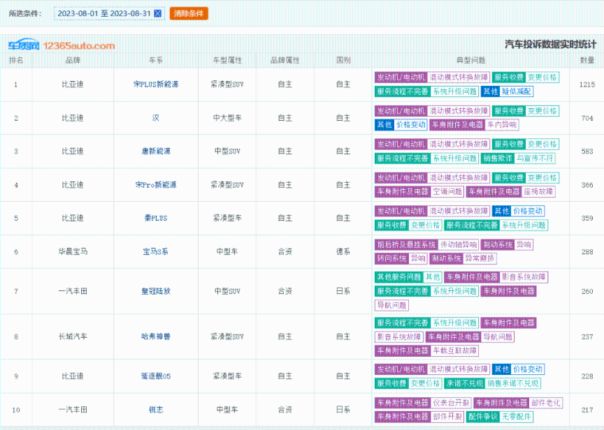Click the 车型属性 column header
The image size is (604, 430).
[x=227, y=60]
